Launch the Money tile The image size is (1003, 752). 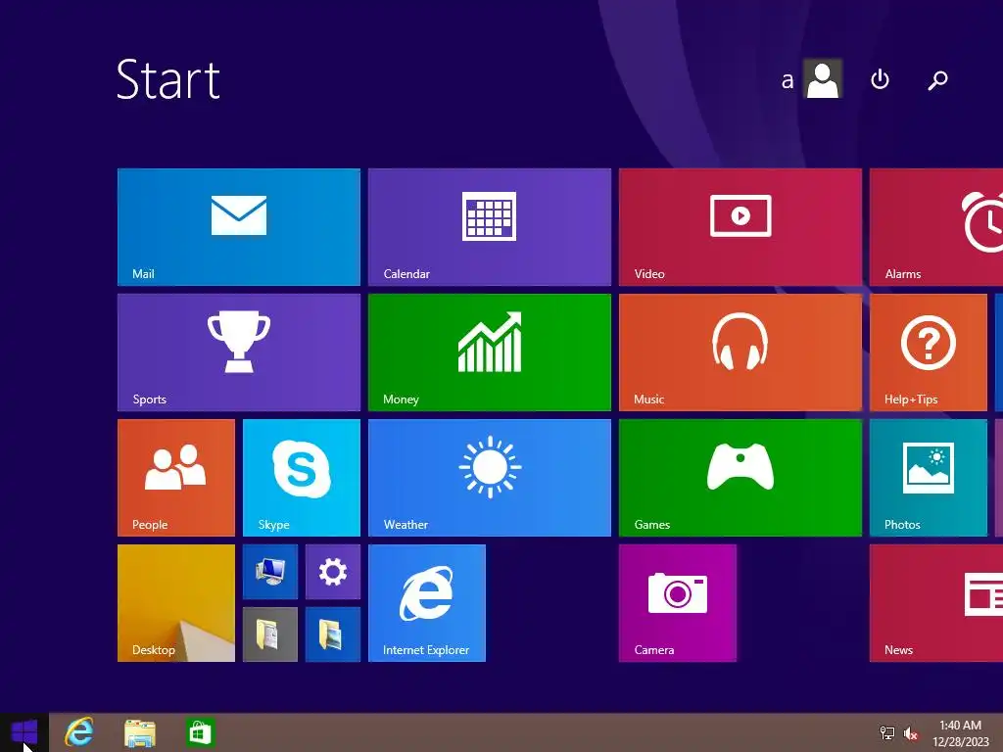point(490,352)
